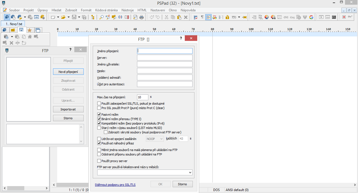Click the Jméno připojení input field
Screen dimensions: 358x193
(x=165, y=51)
